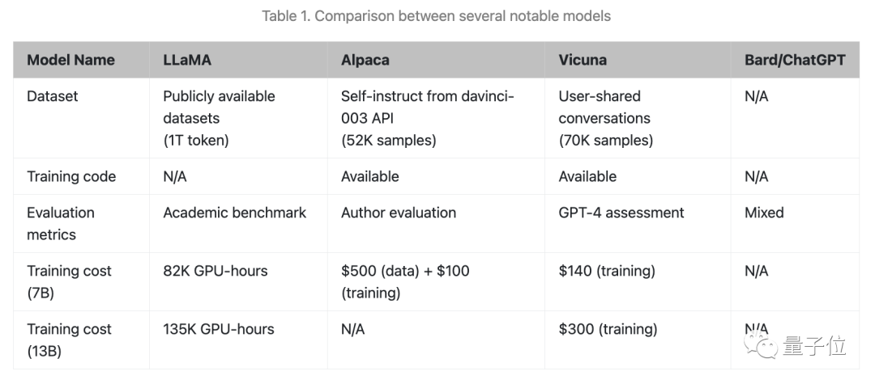Click the Alpaca column header
Viewport: 875px width, 384px height.
point(365,60)
